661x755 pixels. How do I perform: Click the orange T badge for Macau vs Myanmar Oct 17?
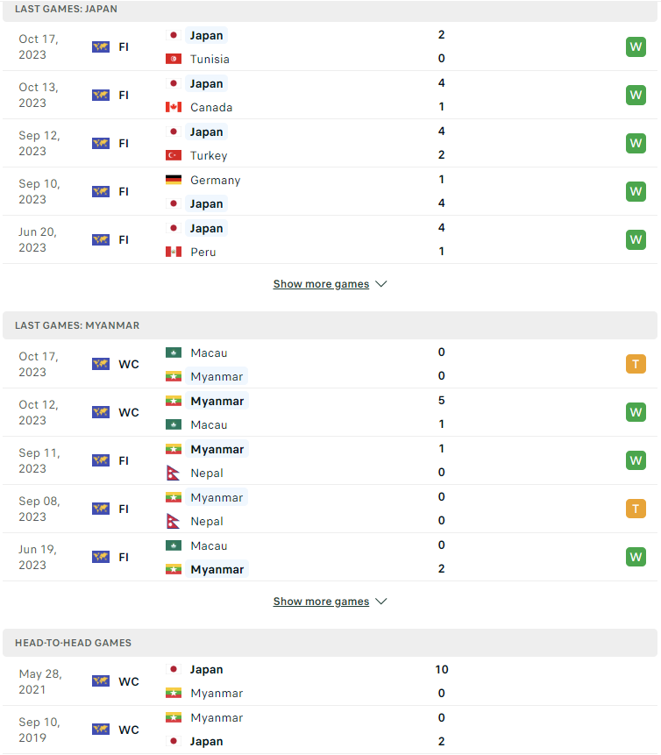[x=636, y=364]
